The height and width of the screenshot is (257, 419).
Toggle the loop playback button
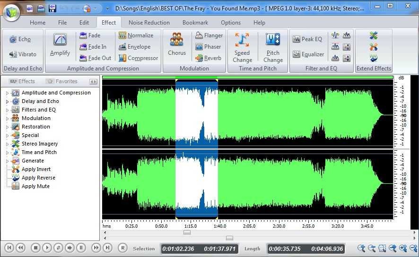(x=58, y=248)
